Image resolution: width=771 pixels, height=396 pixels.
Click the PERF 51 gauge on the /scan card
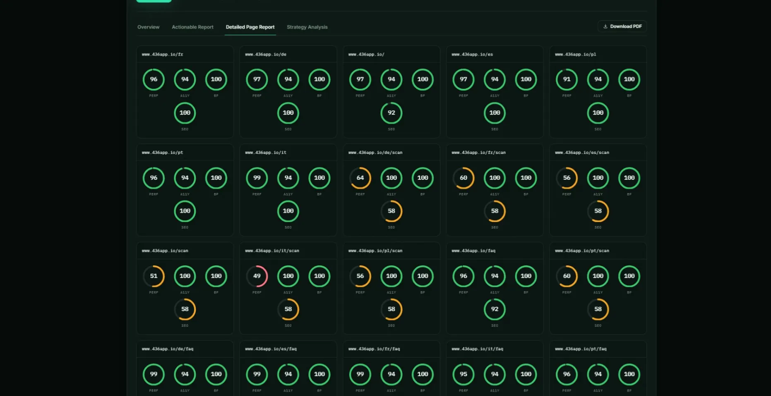pos(154,276)
